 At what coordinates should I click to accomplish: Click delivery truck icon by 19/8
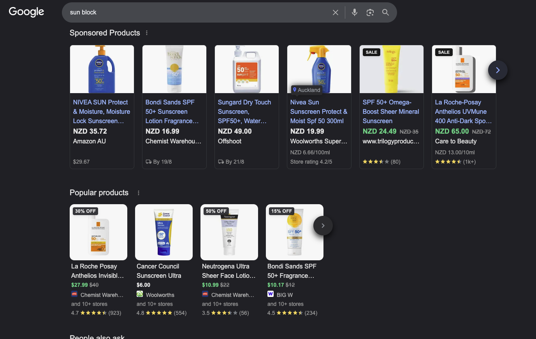click(149, 162)
